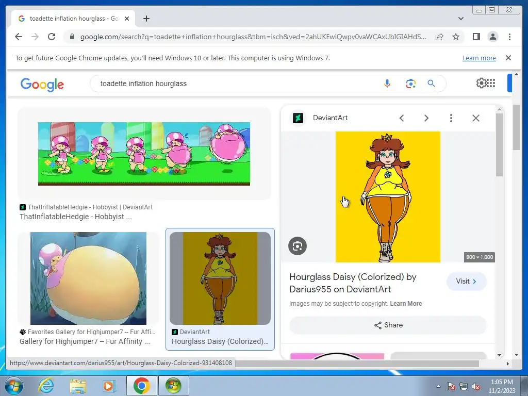Open the large Daisy preview image
The width and height of the screenshot is (528, 396).
coord(388,196)
